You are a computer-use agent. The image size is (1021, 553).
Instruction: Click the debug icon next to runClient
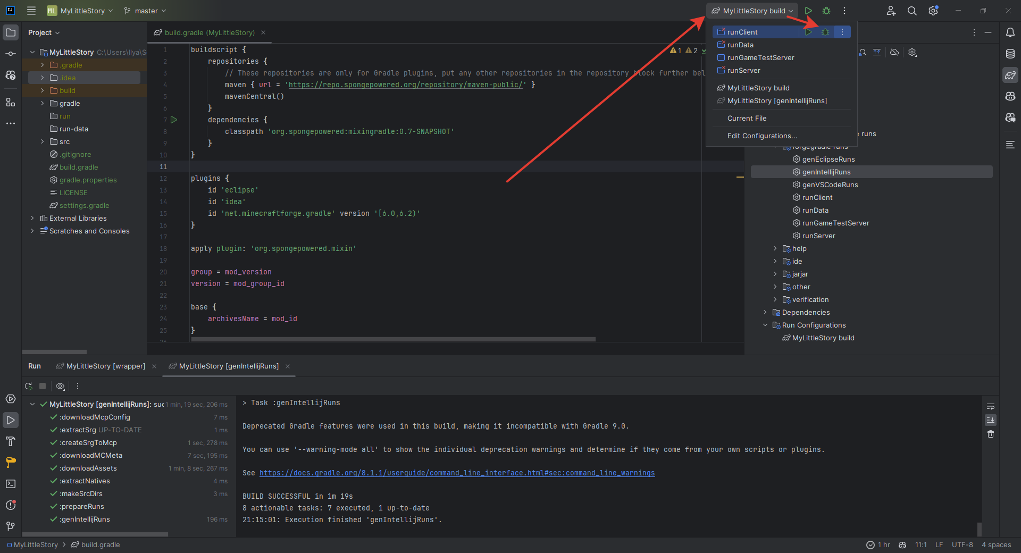pyautogui.click(x=825, y=32)
